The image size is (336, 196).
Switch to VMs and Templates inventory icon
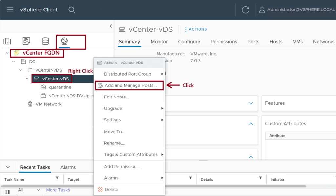(x=26, y=41)
